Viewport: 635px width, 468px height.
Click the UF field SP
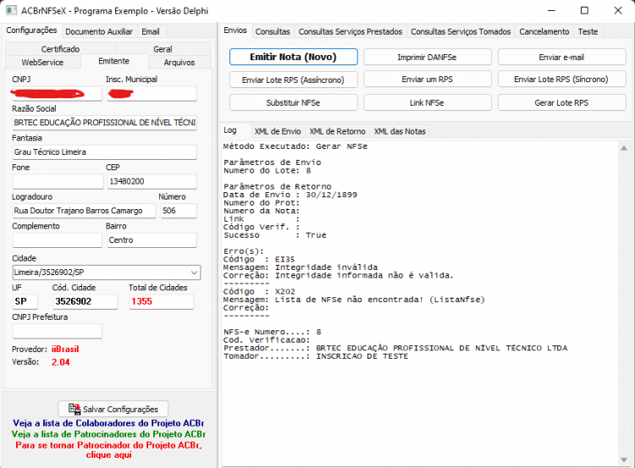(x=25, y=301)
